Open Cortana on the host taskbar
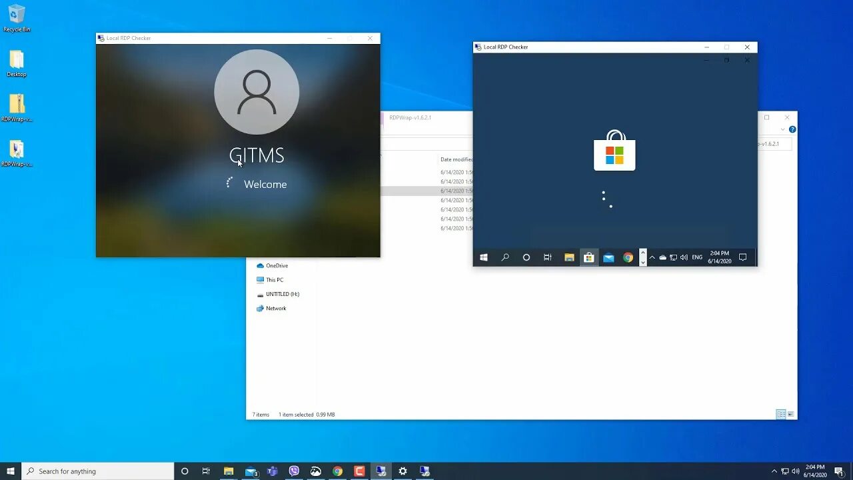Viewport: 853px width, 480px height. tap(185, 471)
